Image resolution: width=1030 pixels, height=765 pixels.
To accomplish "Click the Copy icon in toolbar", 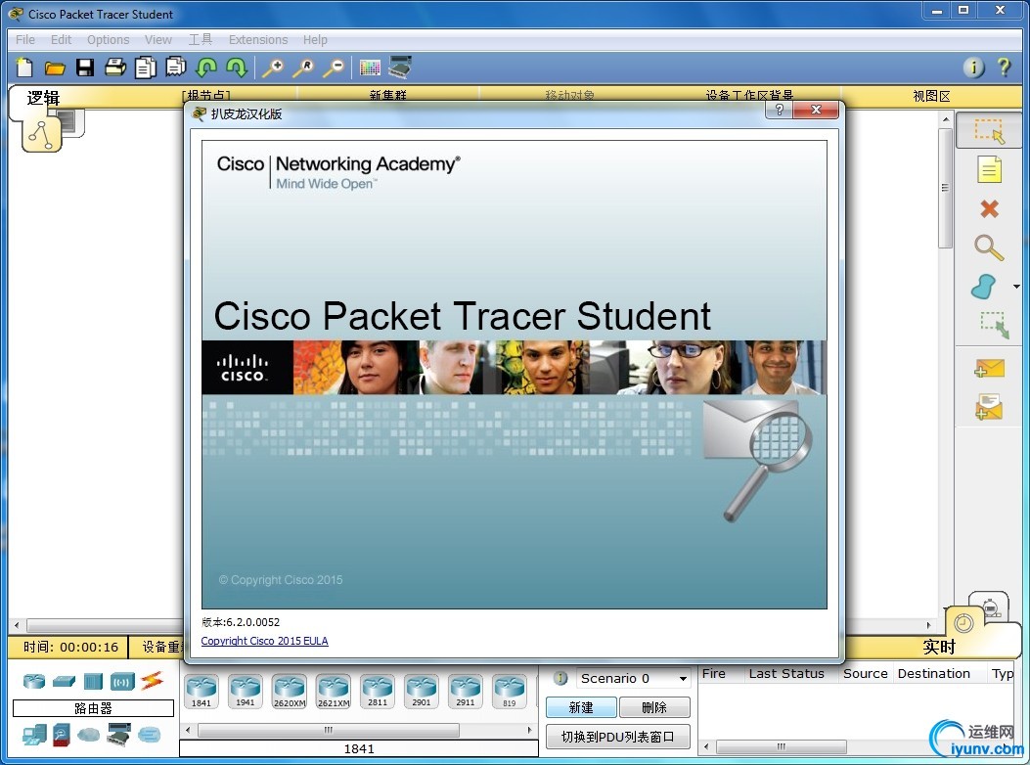I will point(145,67).
